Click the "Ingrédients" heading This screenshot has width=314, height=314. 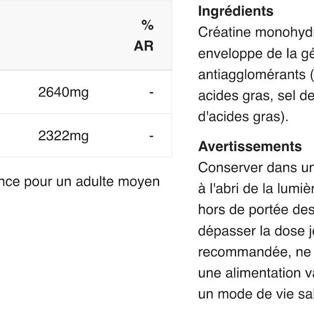(x=235, y=11)
